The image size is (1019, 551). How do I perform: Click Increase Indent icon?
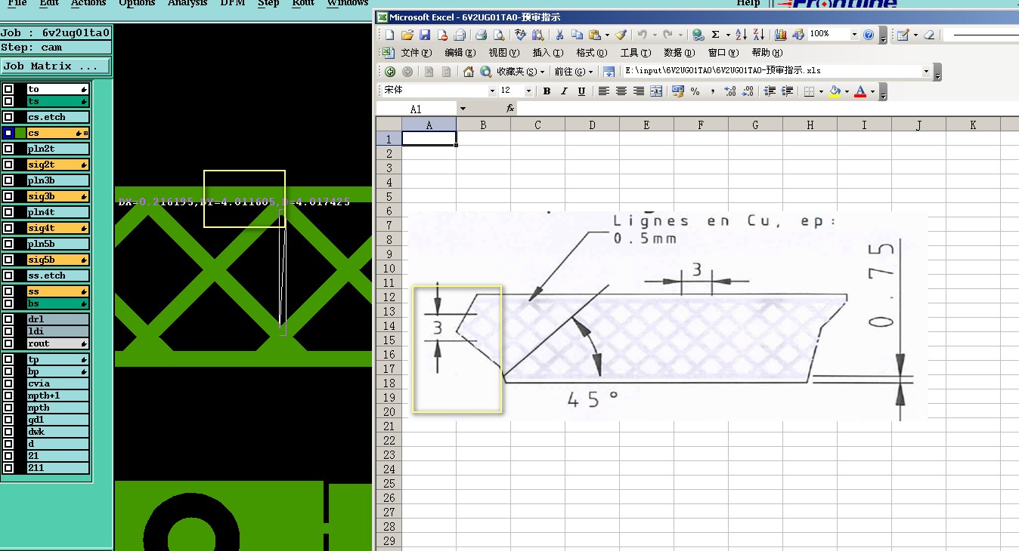(787, 91)
